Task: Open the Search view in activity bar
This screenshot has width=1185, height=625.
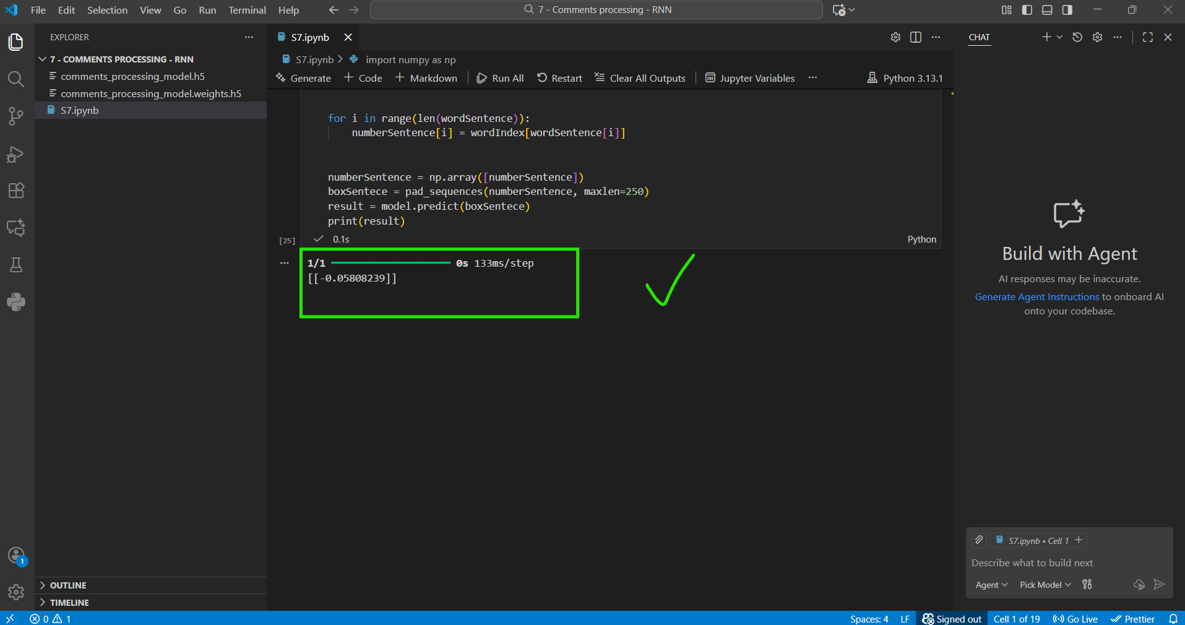Action: 16,79
